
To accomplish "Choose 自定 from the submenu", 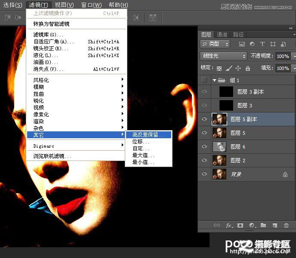I will 149,149.
